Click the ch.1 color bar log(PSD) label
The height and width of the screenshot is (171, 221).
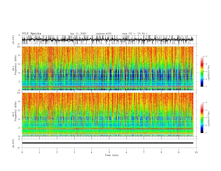coord(209,73)
